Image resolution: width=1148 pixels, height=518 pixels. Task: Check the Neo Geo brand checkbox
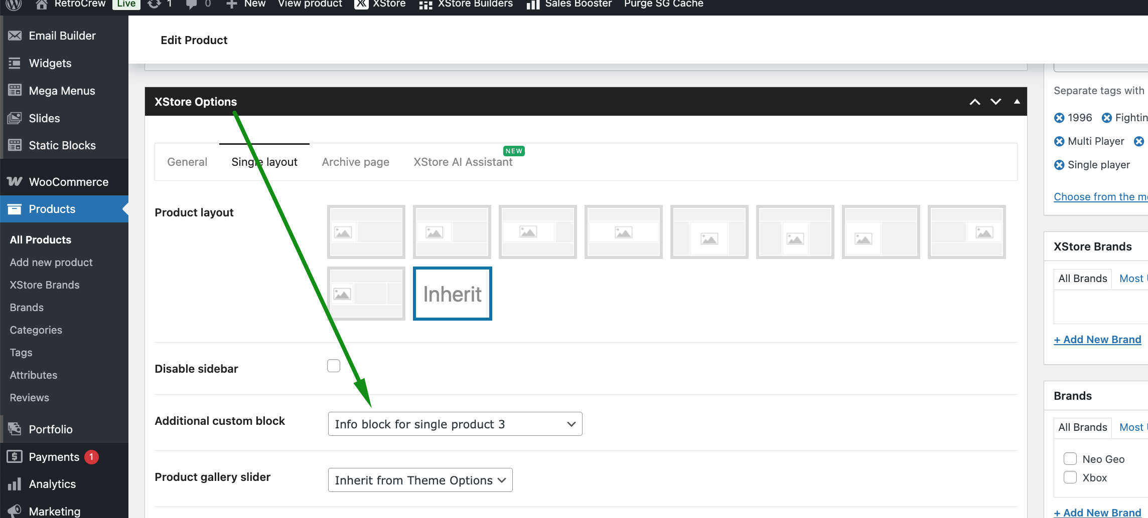pyautogui.click(x=1070, y=459)
